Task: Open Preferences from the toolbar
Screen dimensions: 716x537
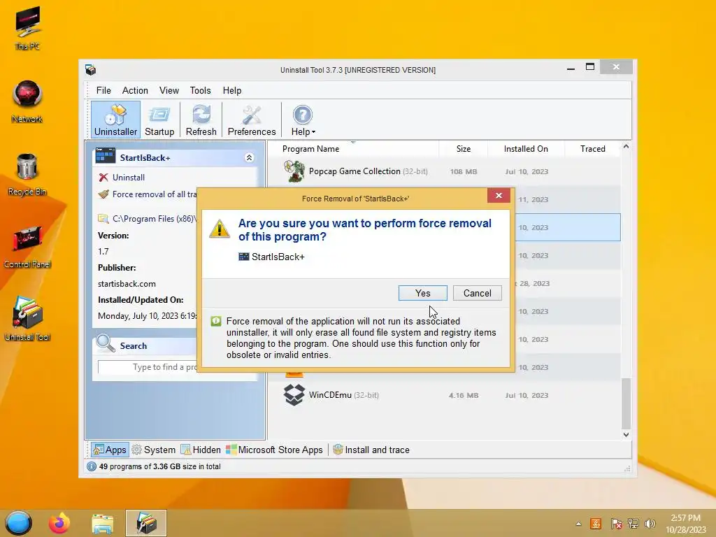Action: (252, 120)
